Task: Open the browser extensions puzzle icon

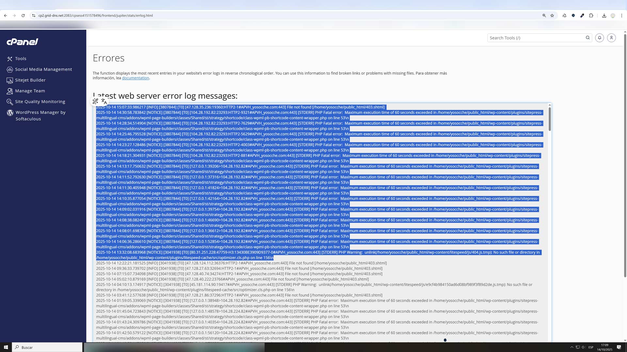Action: [591, 16]
